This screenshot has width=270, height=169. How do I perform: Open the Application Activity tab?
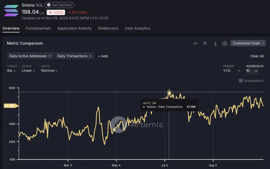[x=74, y=28]
